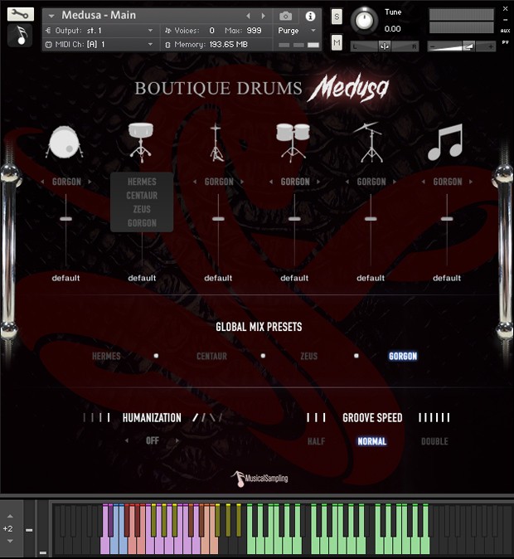
Task: Click the MusicalSampling logo
Action: coord(259,479)
